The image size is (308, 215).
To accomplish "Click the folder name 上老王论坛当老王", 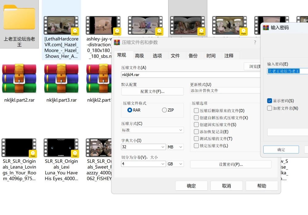I will pyautogui.click(x=19, y=42).
